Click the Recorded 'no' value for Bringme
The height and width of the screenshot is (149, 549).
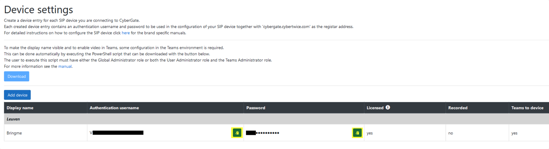click(x=450, y=133)
